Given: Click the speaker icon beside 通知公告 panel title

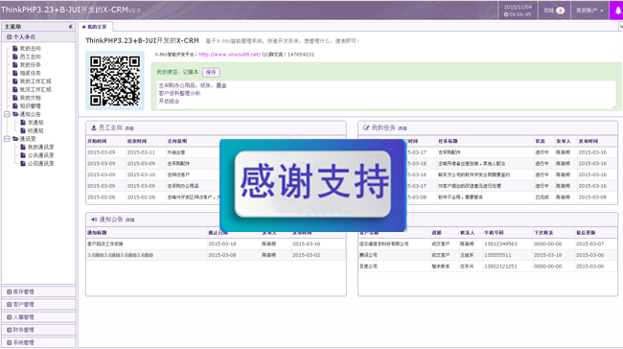Looking at the screenshot, I should click(x=94, y=220).
